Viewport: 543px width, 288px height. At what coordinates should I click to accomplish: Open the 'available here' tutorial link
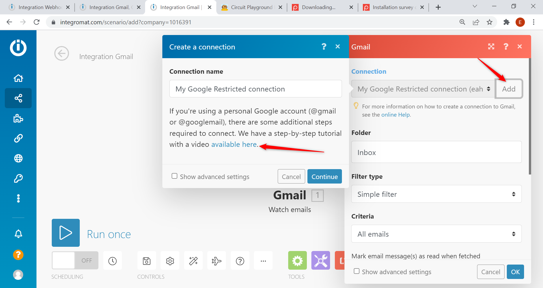[x=234, y=144]
